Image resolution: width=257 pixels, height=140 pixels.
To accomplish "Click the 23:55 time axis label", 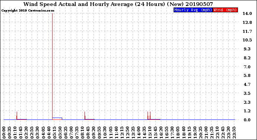I will 235,133.
